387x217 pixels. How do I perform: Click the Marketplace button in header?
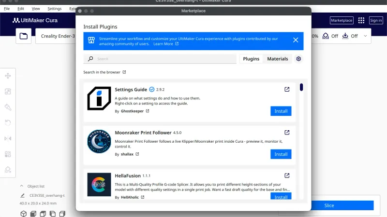pos(342,20)
